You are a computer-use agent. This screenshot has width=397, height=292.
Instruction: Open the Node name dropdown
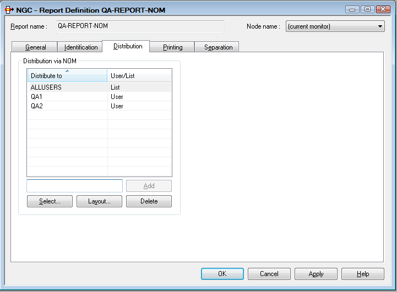click(x=335, y=26)
